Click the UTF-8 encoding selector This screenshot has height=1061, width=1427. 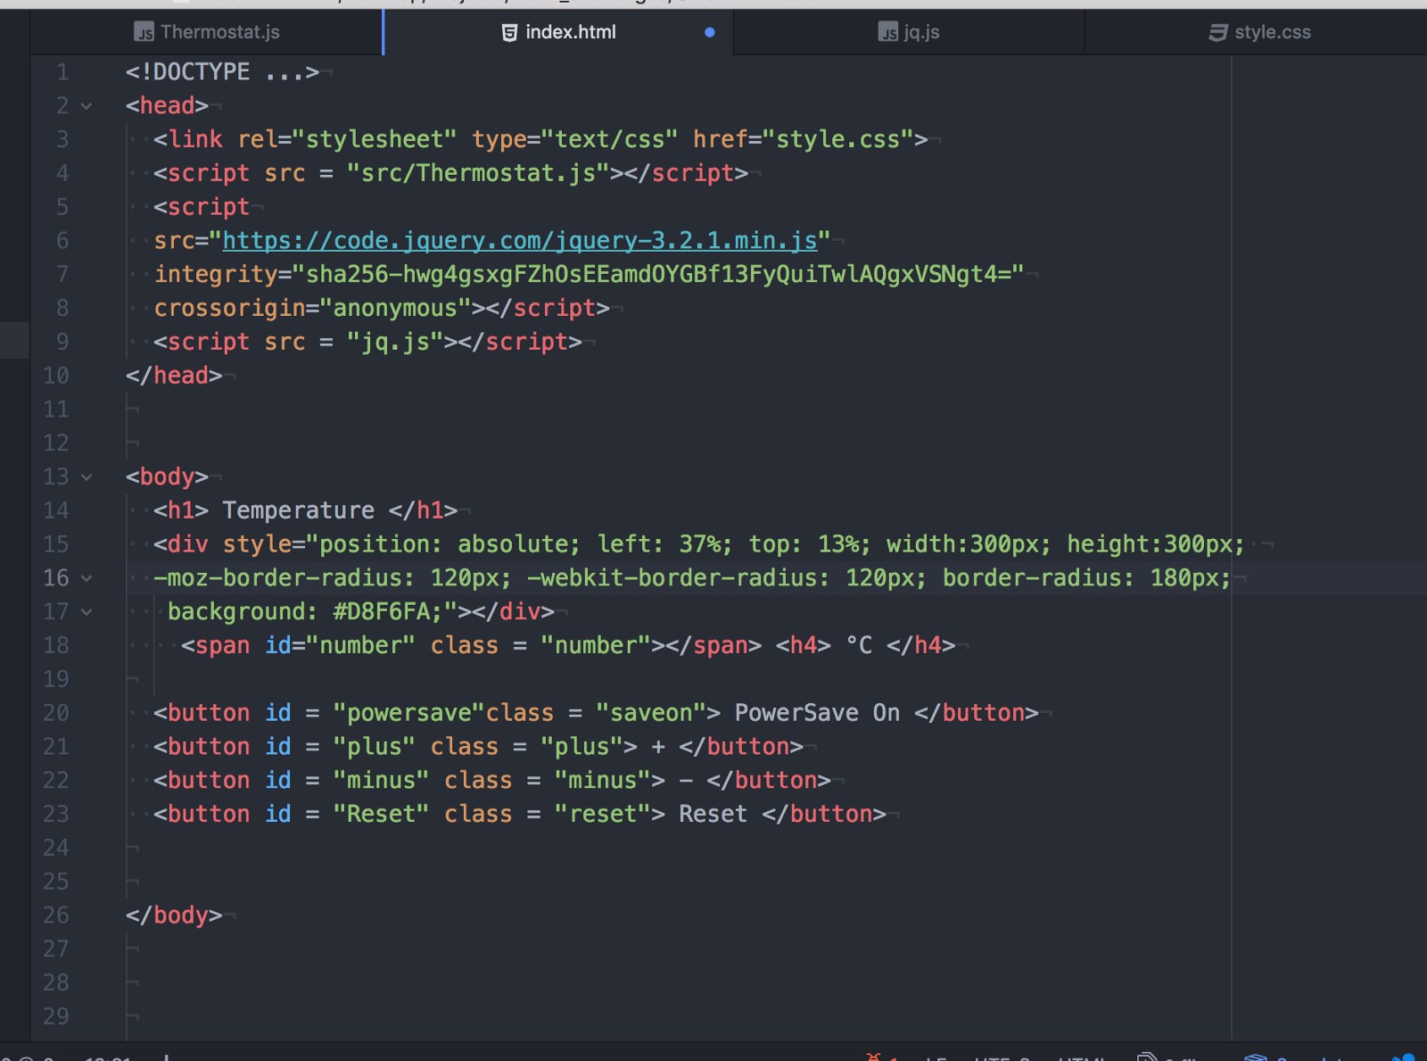pyautogui.click(x=999, y=1057)
